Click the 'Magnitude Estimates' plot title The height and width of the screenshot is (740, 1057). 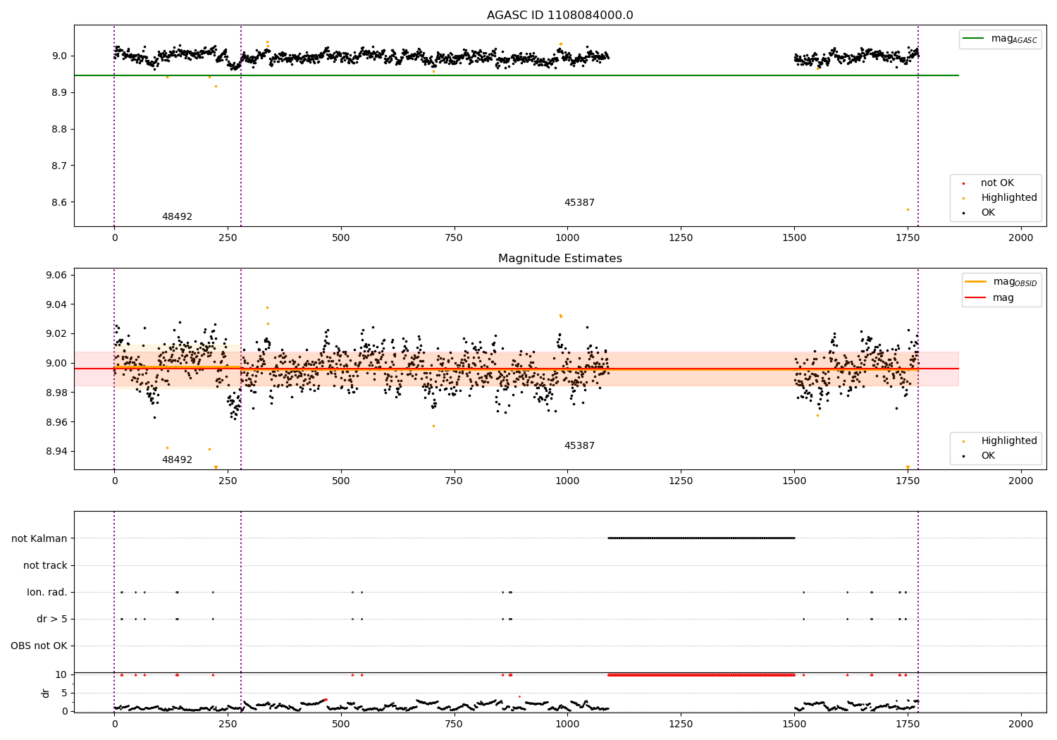click(x=560, y=259)
